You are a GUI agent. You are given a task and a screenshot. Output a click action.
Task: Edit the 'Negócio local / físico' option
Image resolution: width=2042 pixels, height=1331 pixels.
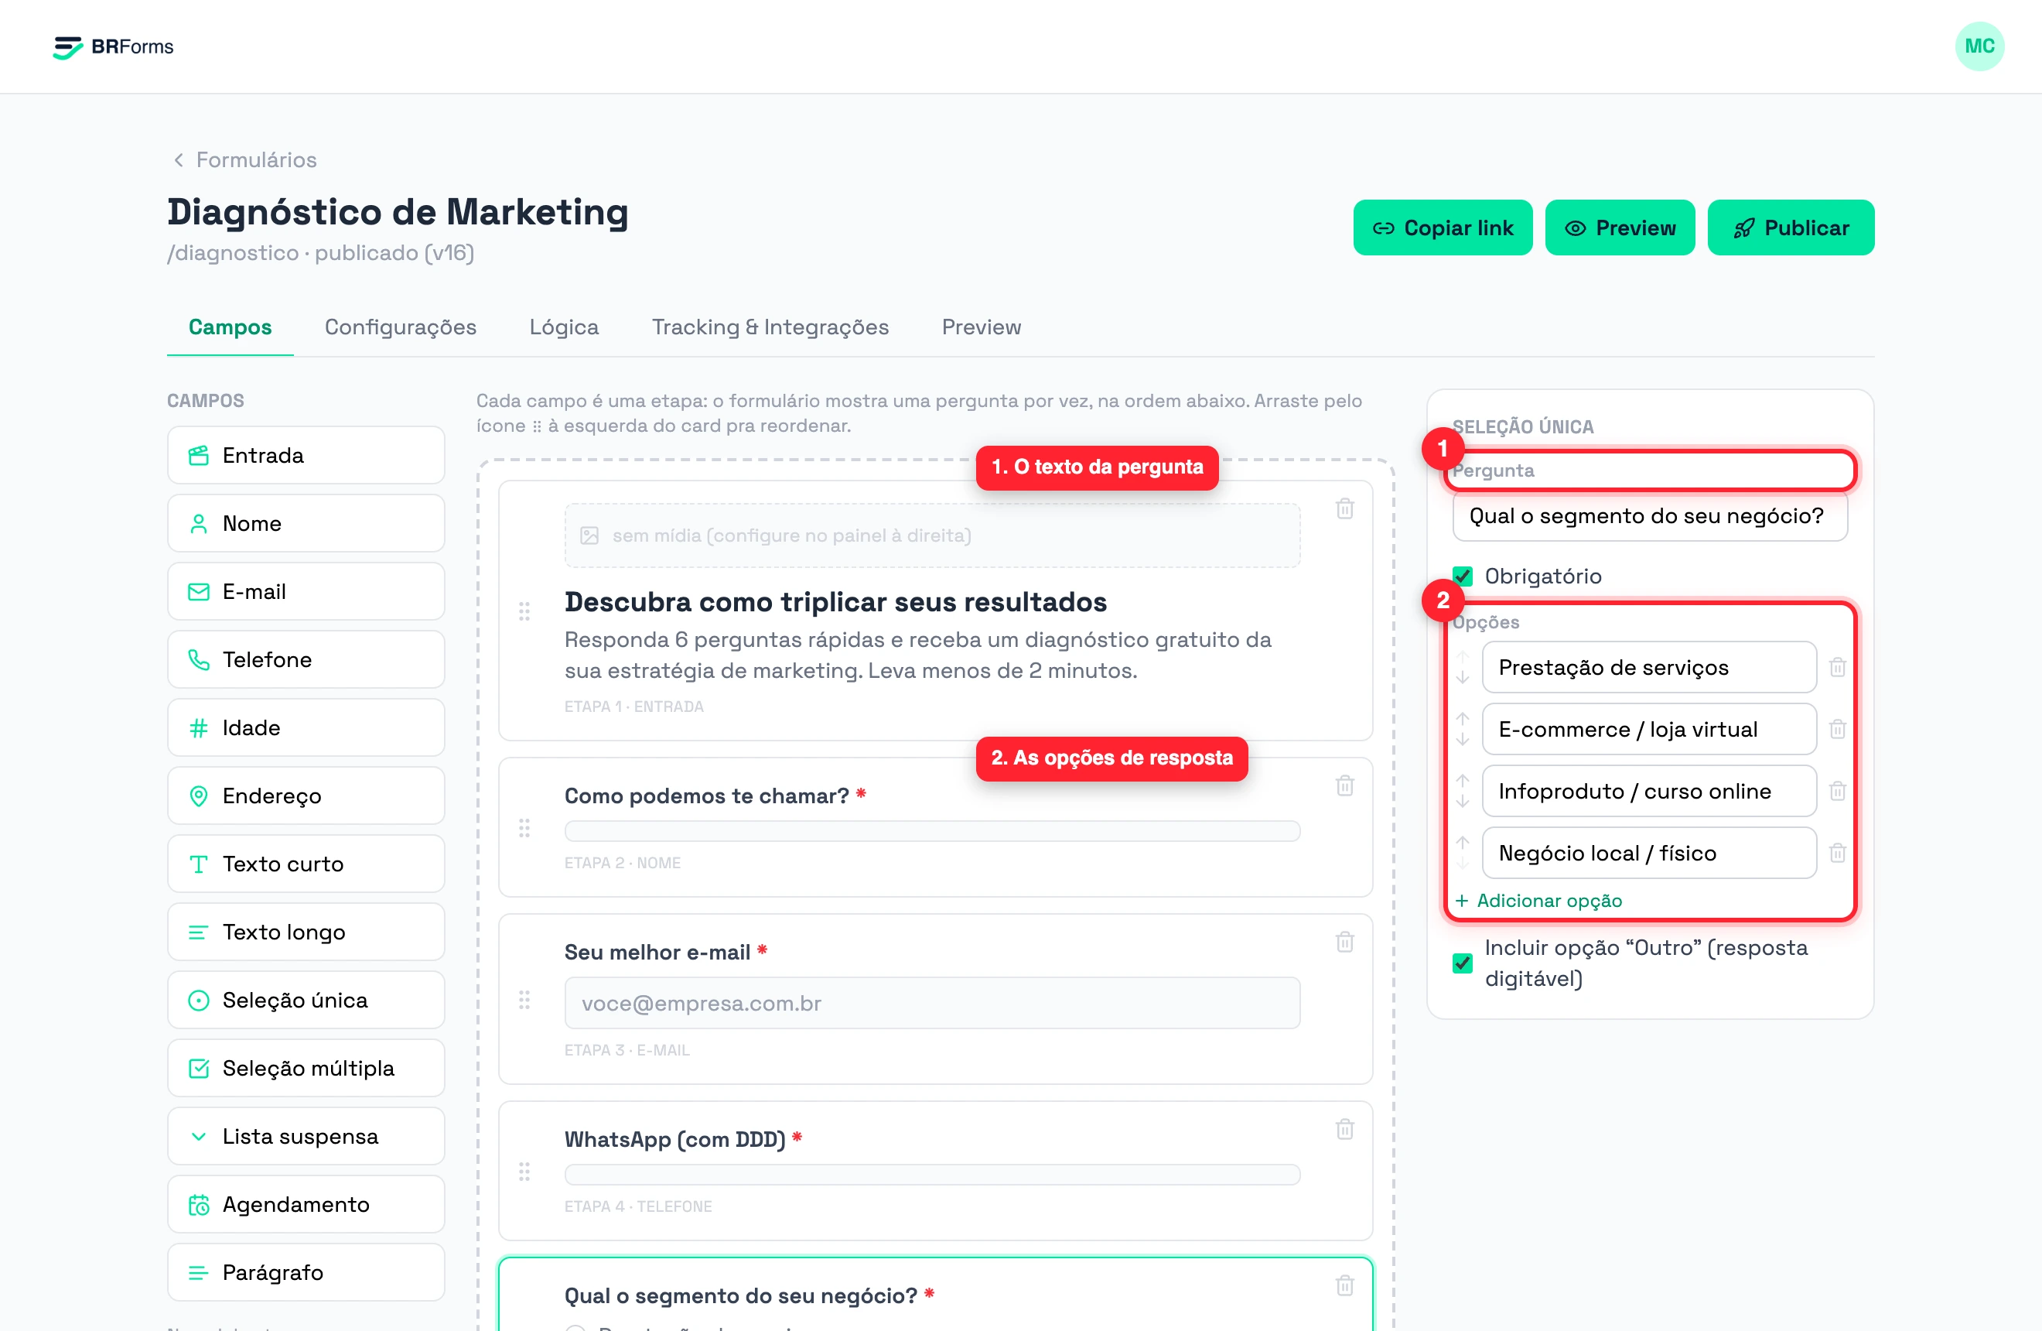tap(1648, 852)
